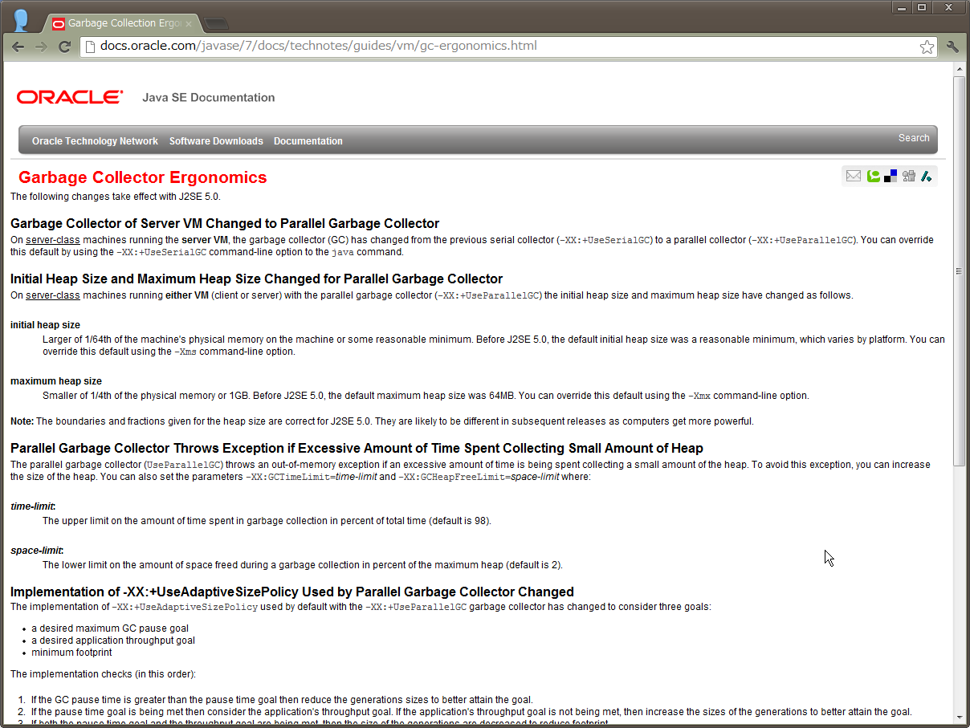Viewport: 970px width, 728px height.
Task: Click the 'minimum footprint' bullet
Action: (71, 653)
